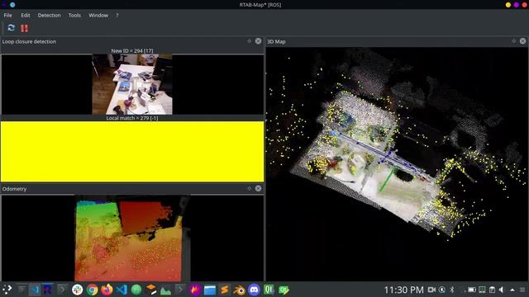Open Discord from the taskbar
This screenshot has height=297, width=529.
[x=254, y=290]
